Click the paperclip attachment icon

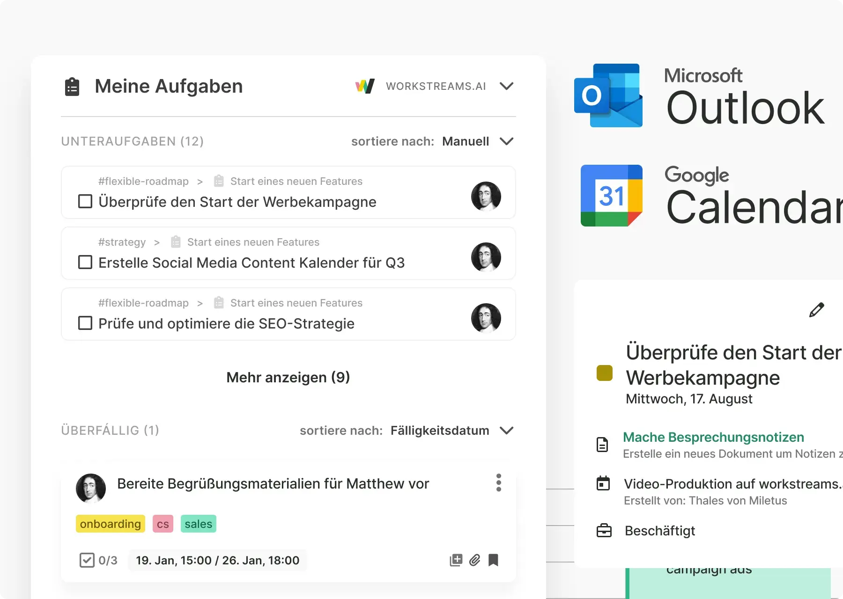(474, 560)
